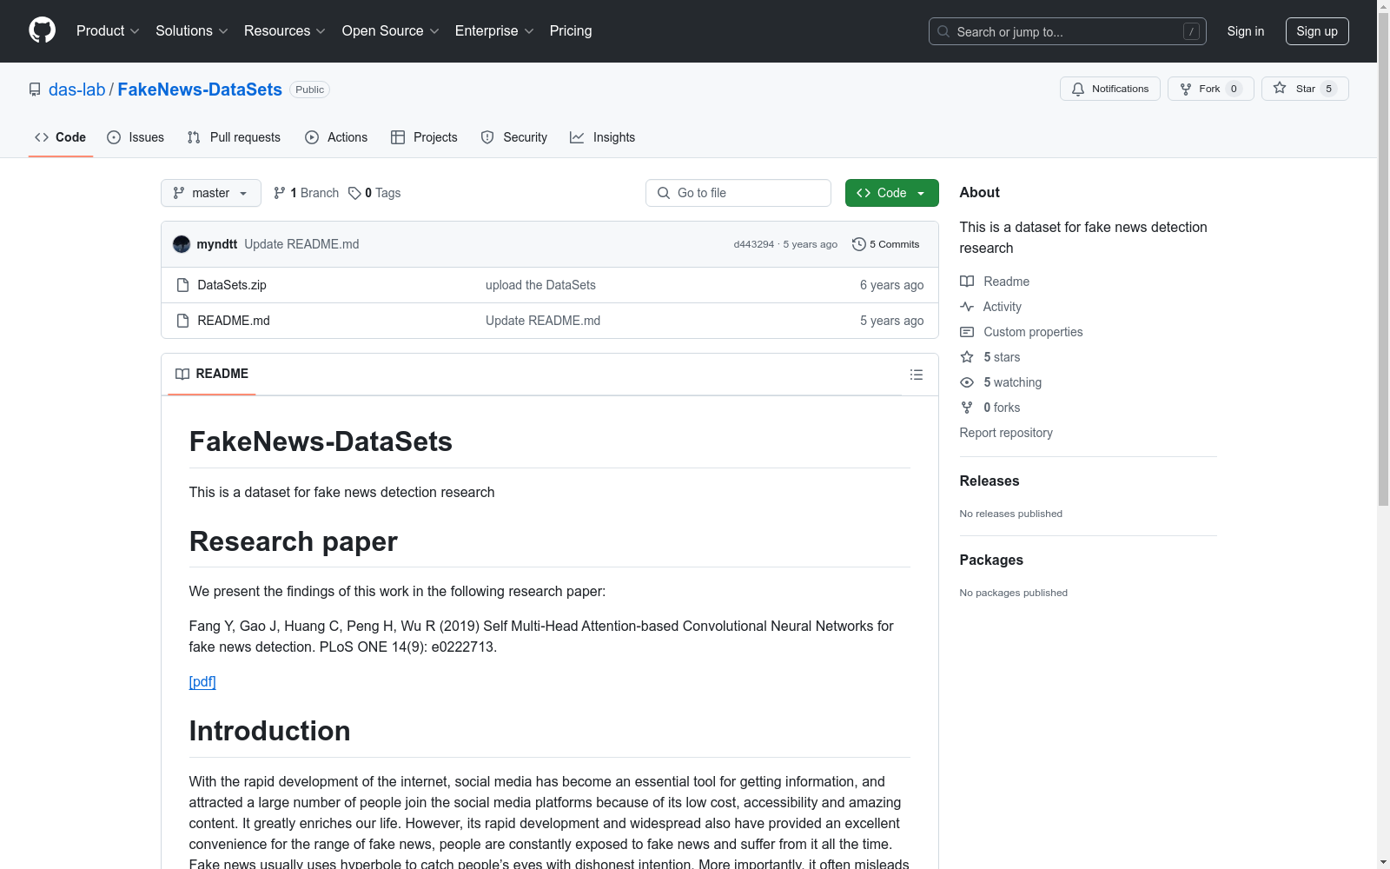Click the myndtt avatar image
This screenshot has height=869, width=1390.
[x=182, y=244]
